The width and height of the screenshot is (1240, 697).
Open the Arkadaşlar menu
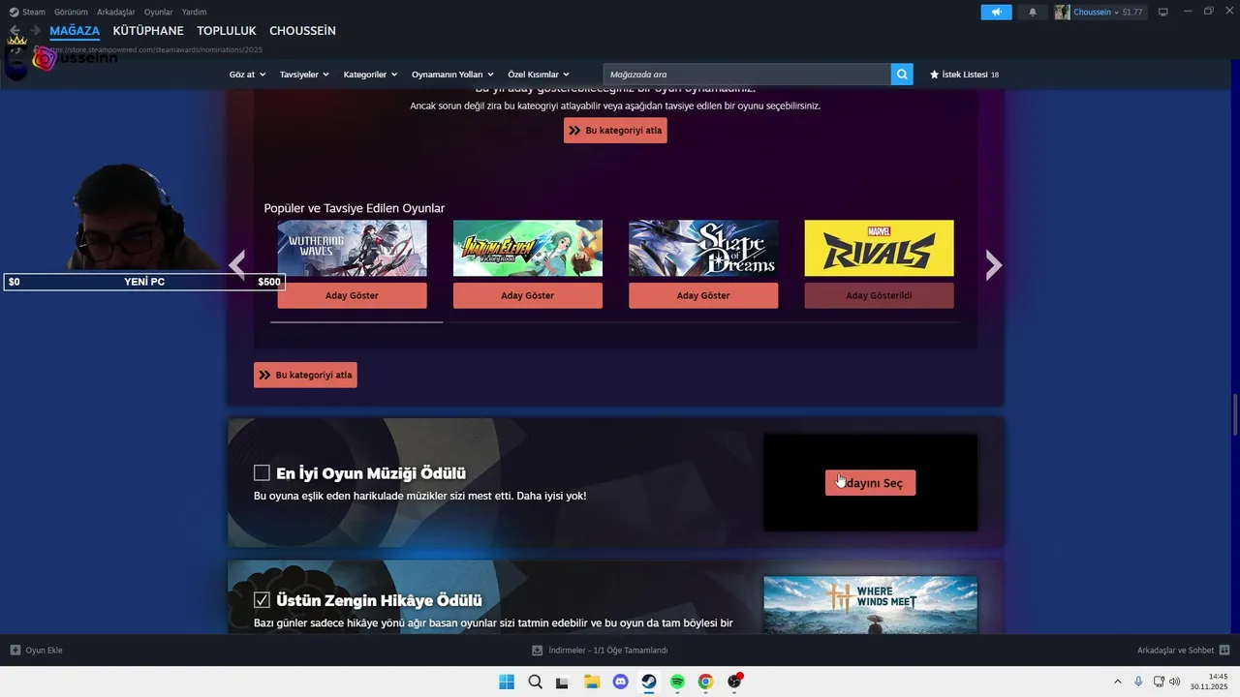[x=115, y=12]
